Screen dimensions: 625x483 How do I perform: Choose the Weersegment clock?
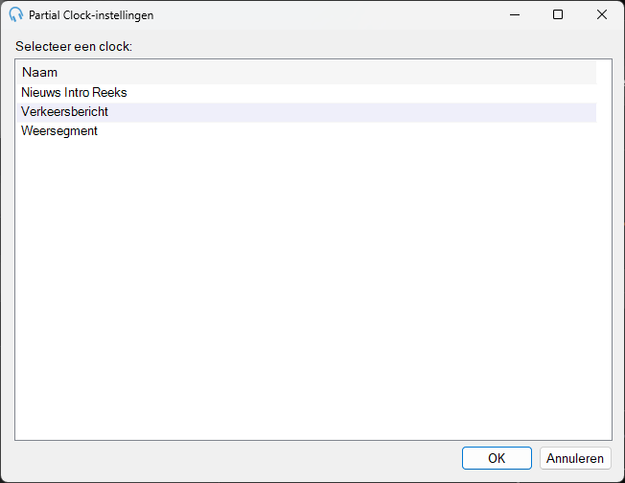click(x=306, y=131)
